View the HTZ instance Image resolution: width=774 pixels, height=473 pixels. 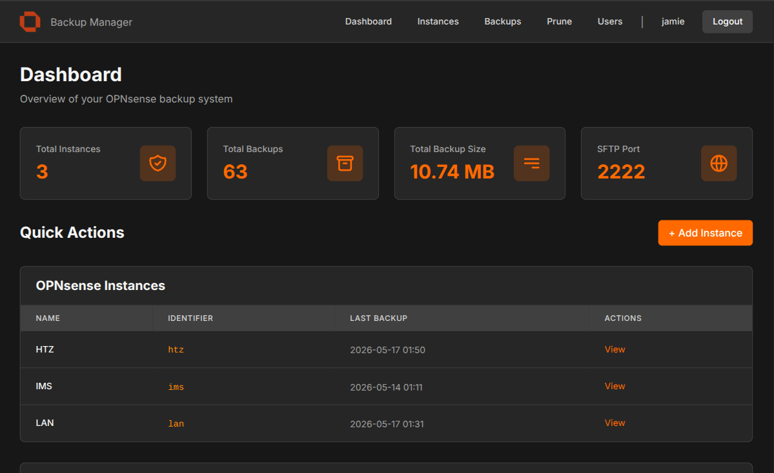[615, 349]
